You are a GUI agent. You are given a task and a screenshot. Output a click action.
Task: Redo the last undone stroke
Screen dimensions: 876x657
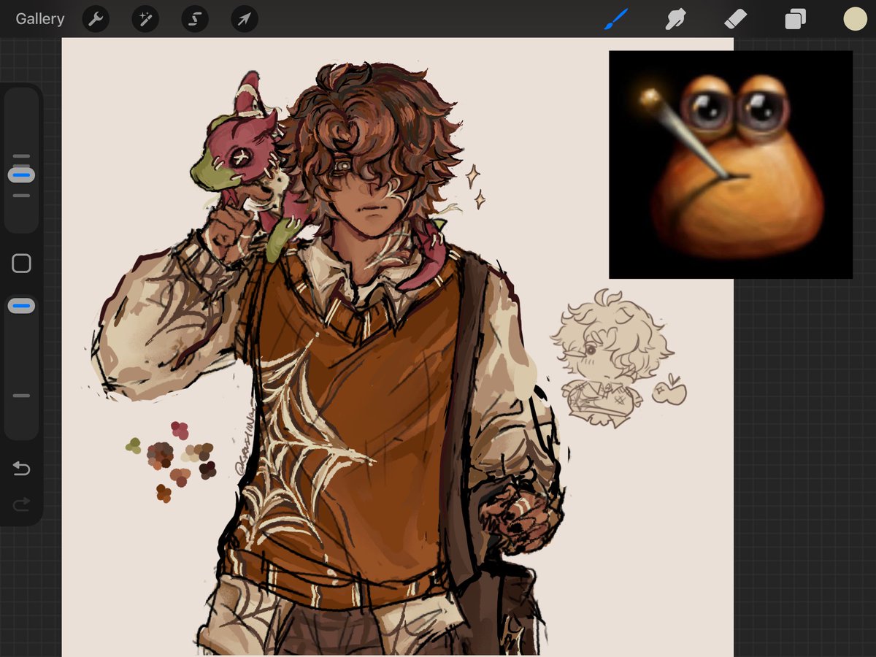[x=21, y=503]
